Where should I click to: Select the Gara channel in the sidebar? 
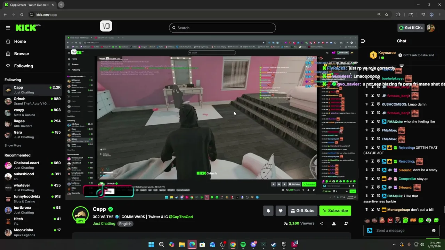tap(33, 134)
